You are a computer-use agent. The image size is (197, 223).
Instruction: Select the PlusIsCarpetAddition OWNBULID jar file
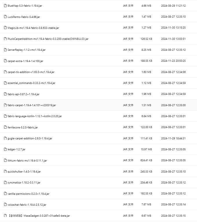point(48,39)
